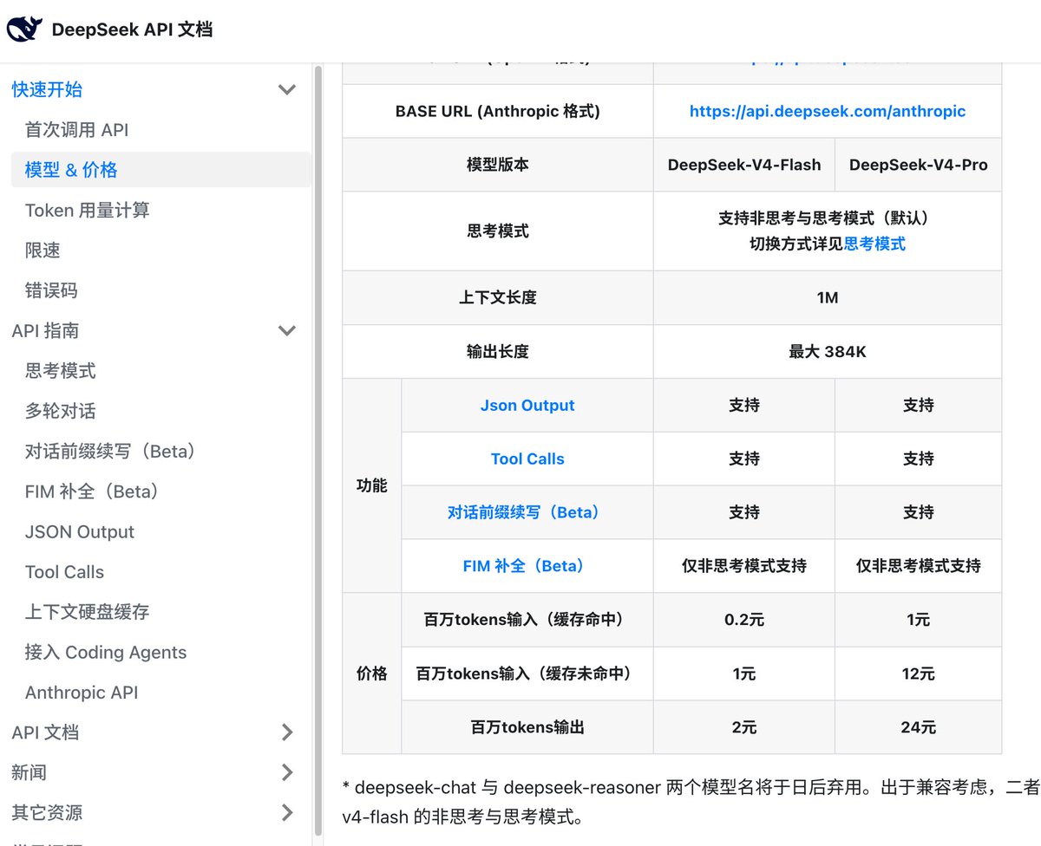This screenshot has height=846, width=1041.
Task: Click the 价格 group cell
Action: [372, 674]
